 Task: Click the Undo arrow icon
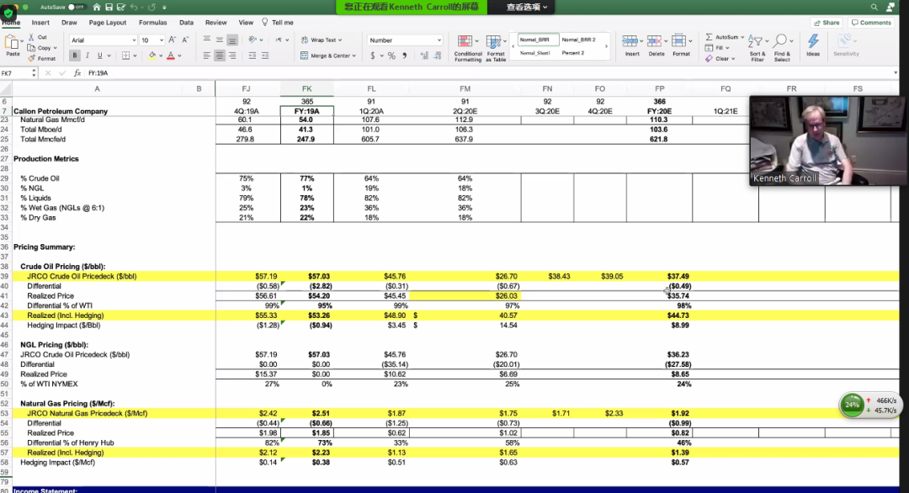pyautogui.click(x=133, y=7)
